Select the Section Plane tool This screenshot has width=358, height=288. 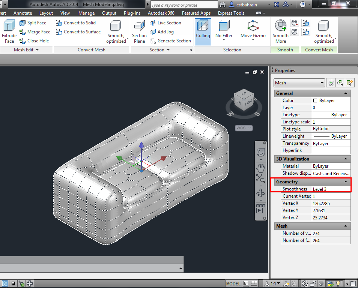pyautogui.click(x=139, y=31)
